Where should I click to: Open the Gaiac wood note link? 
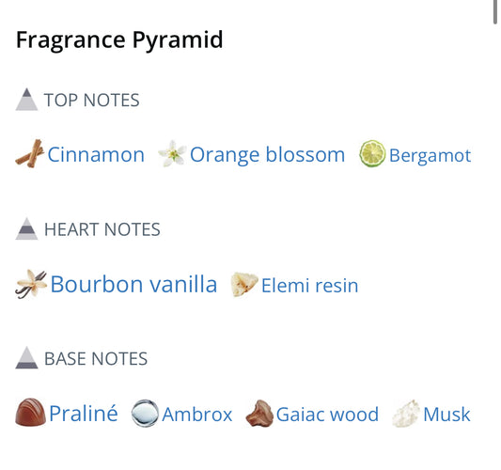point(327,415)
